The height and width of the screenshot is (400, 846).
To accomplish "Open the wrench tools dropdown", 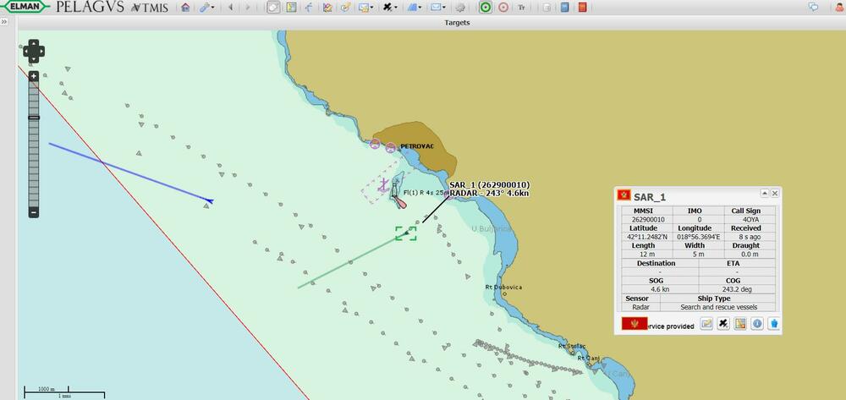I will click(206, 8).
